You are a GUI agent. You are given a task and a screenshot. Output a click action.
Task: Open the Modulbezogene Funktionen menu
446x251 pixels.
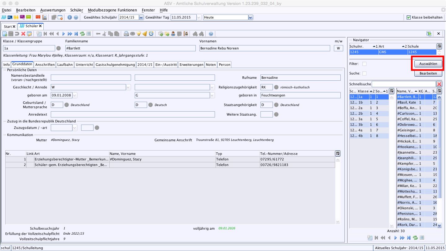click(x=112, y=10)
